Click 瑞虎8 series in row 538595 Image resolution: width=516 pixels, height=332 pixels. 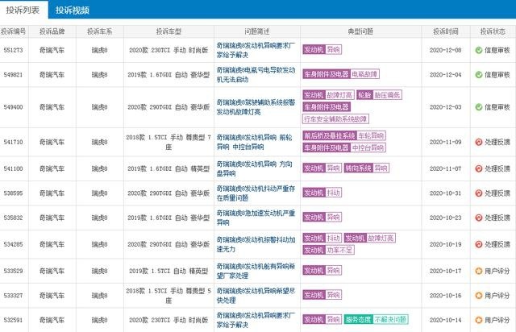click(x=100, y=193)
